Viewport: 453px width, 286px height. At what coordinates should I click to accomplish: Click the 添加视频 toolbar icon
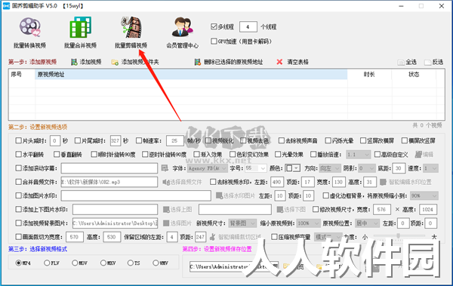[x=74, y=62]
